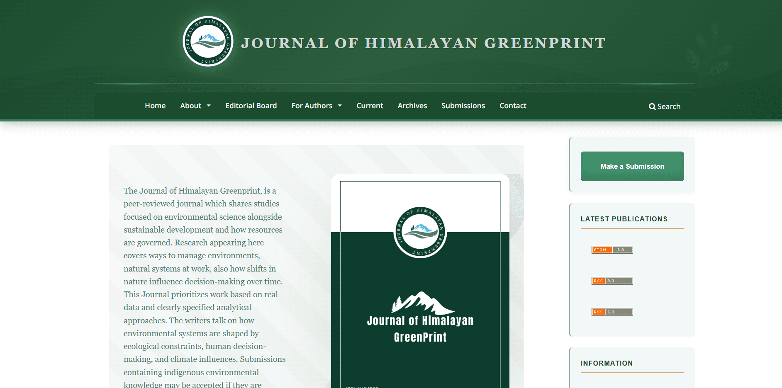Open the Editorial Board page

point(251,106)
